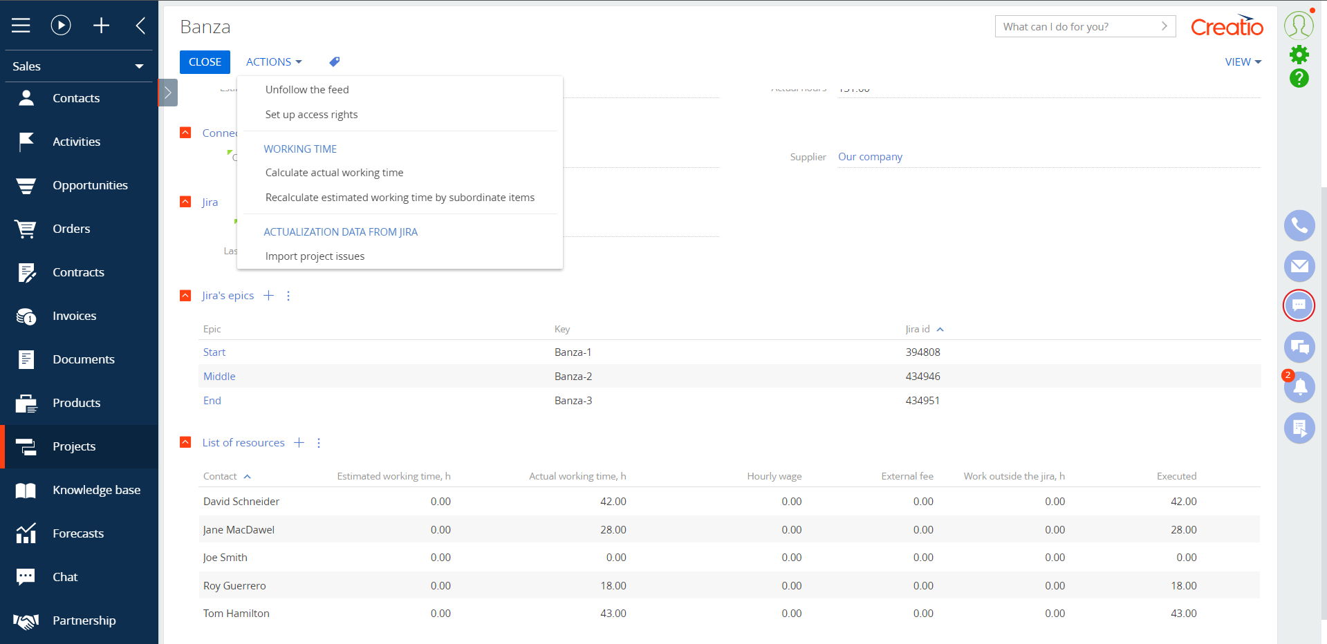This screenshot has width=1327, height=644.
Task: Collapse the Jira section toggle
Action: (185, 202)
